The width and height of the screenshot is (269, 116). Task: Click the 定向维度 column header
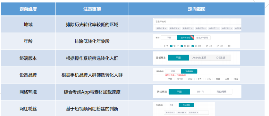[x=28, y=9]
